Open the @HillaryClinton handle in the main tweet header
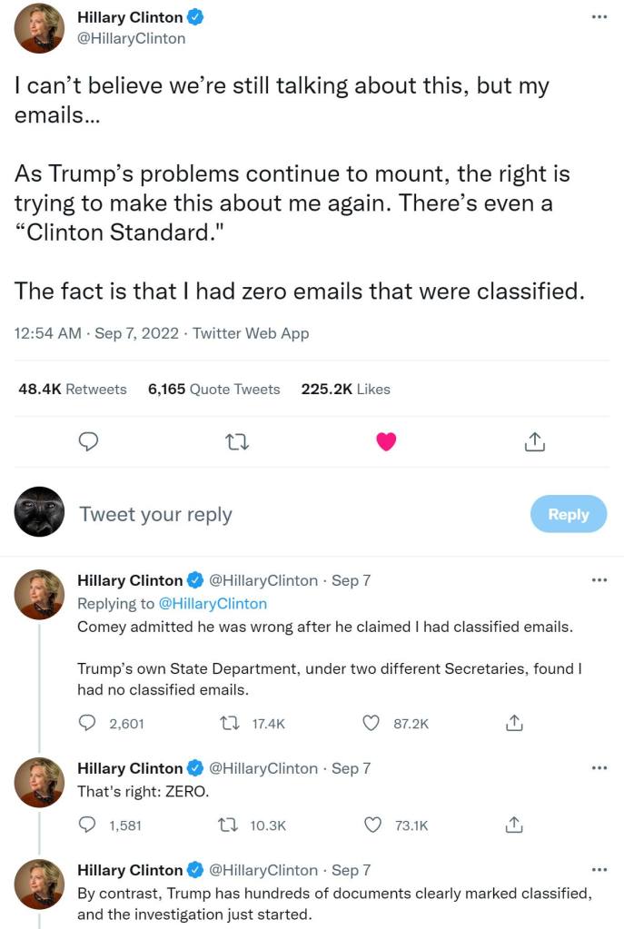This screenshot has height=929, width=624. [131, 38]
